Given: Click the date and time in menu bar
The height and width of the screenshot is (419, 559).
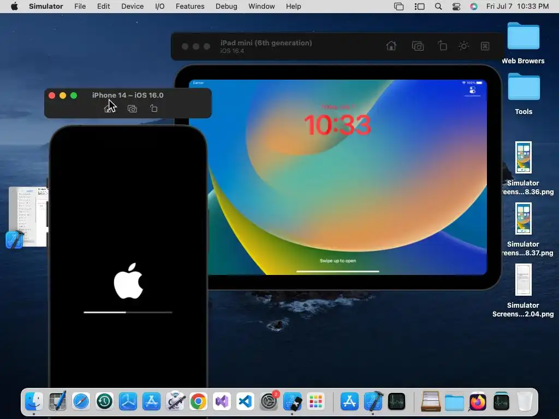Looking at the screenshot, I should click(518, 7).
